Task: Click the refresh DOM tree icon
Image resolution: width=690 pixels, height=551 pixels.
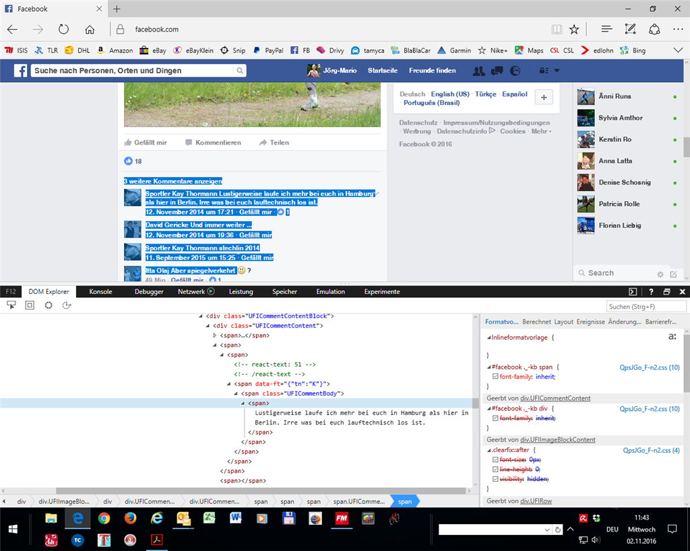Action: click(x=49, y=305)
